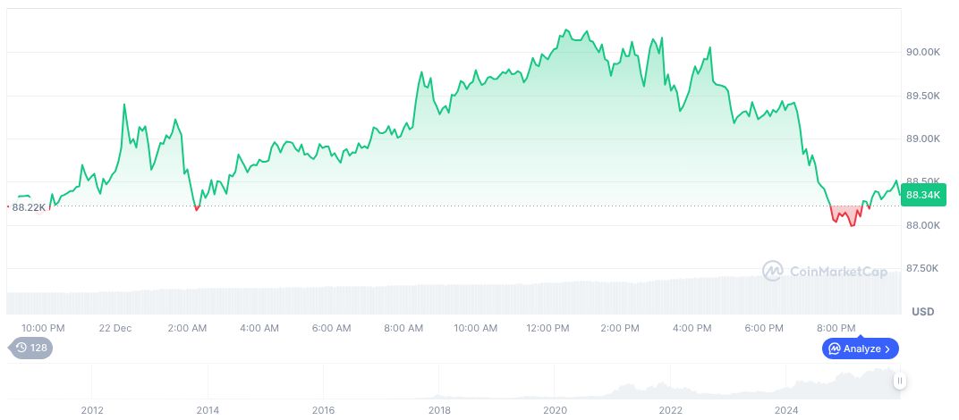Click the current price tag 88.34K

923,195
